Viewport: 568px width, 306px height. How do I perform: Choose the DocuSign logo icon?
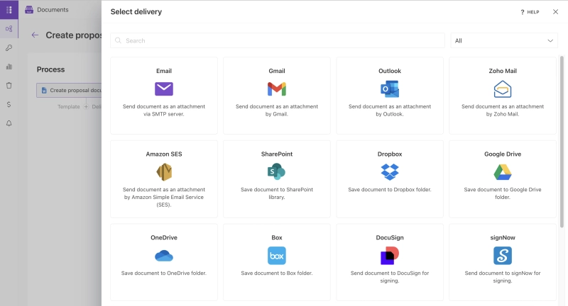[x=390, y=256]
